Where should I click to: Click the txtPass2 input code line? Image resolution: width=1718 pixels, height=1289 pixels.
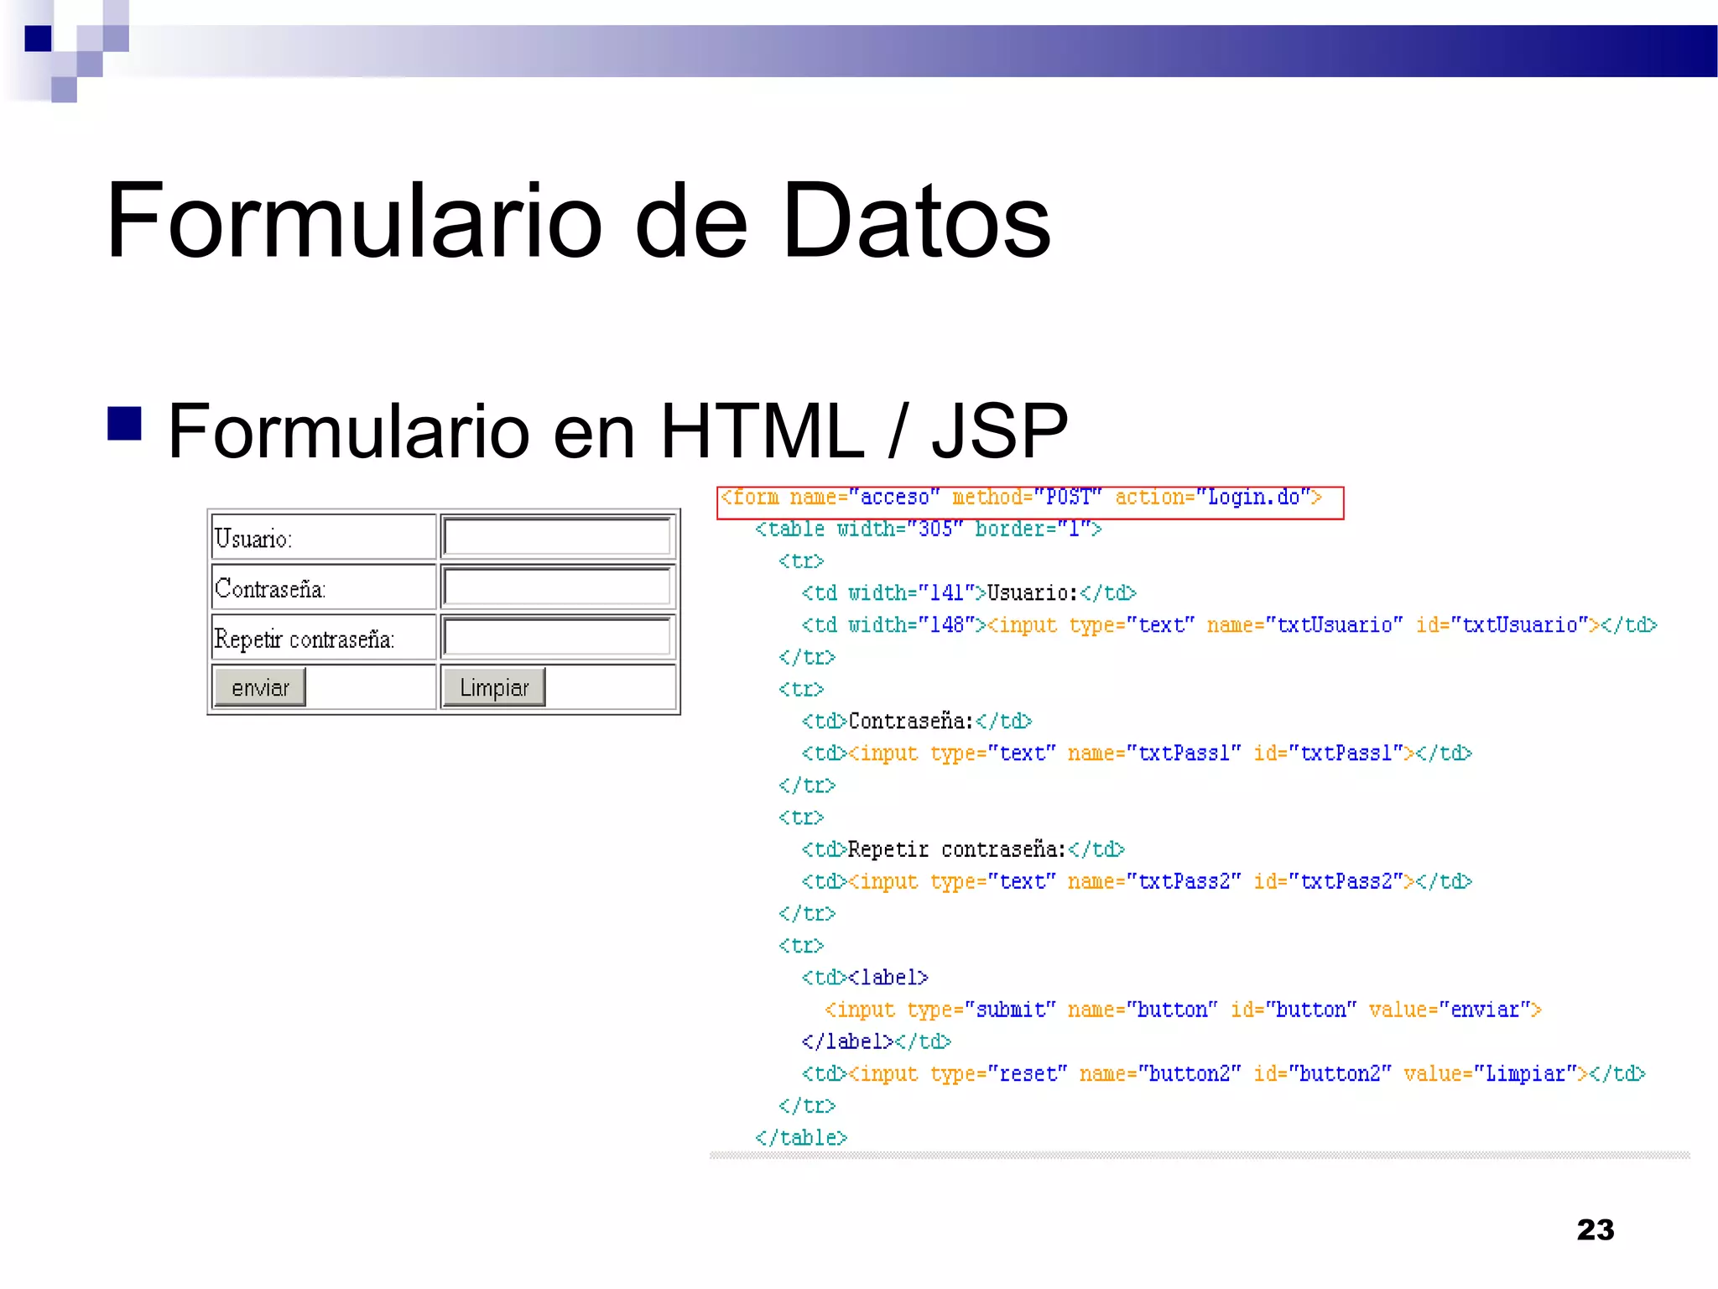pyautogui.click(x=1137, y=882)
